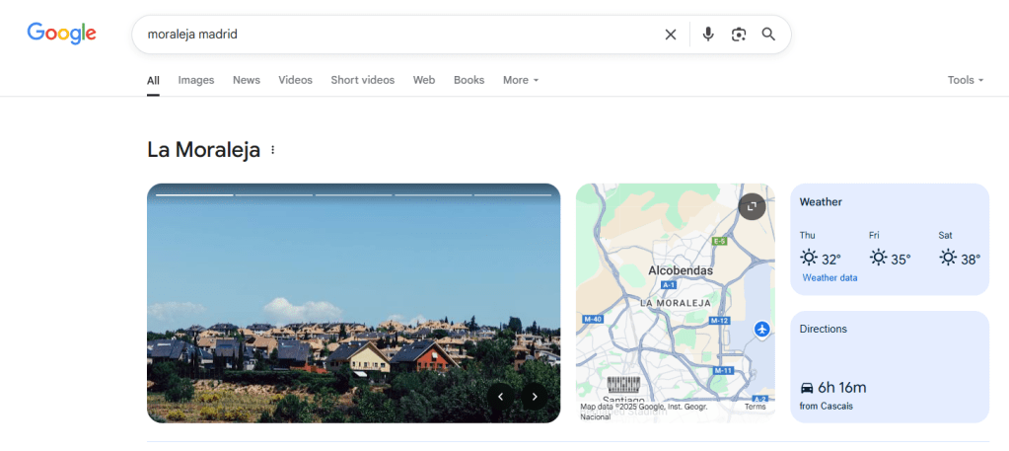Clear the search box text
1009x451 pixels.
click(671, 35)
